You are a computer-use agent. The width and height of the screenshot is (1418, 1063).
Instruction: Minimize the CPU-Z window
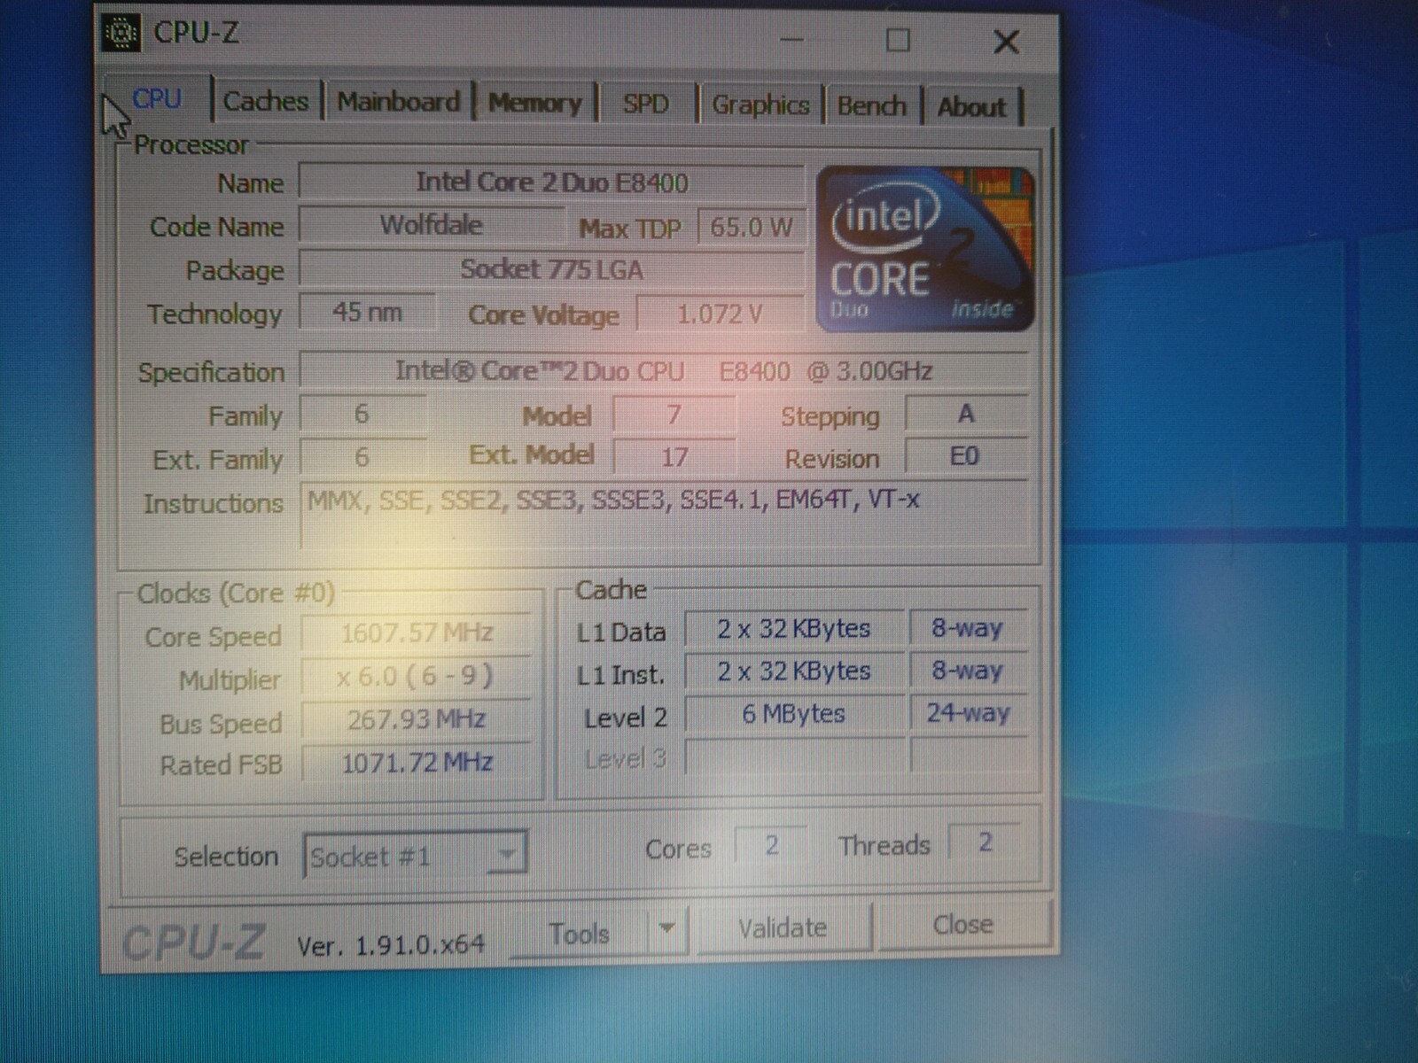tap(791, 40)
